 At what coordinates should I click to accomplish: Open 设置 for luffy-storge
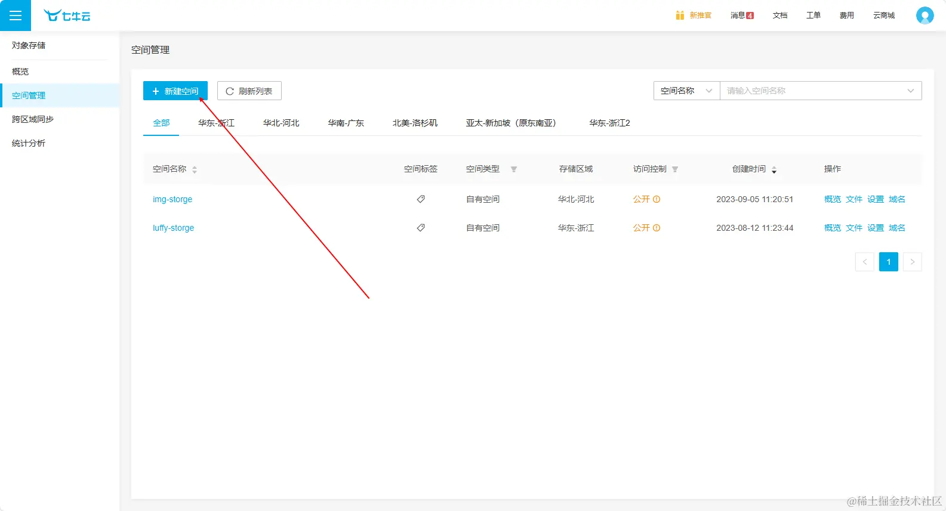(x=876, y=228)
